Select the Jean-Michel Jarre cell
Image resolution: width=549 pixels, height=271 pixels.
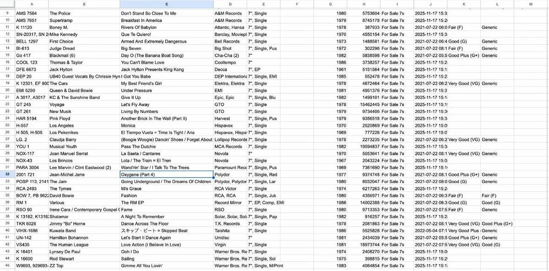point(83,174)
